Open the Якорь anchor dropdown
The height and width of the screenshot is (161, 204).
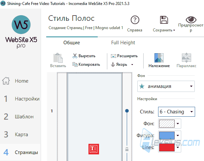pyautogui.click(x=132, y=64)
